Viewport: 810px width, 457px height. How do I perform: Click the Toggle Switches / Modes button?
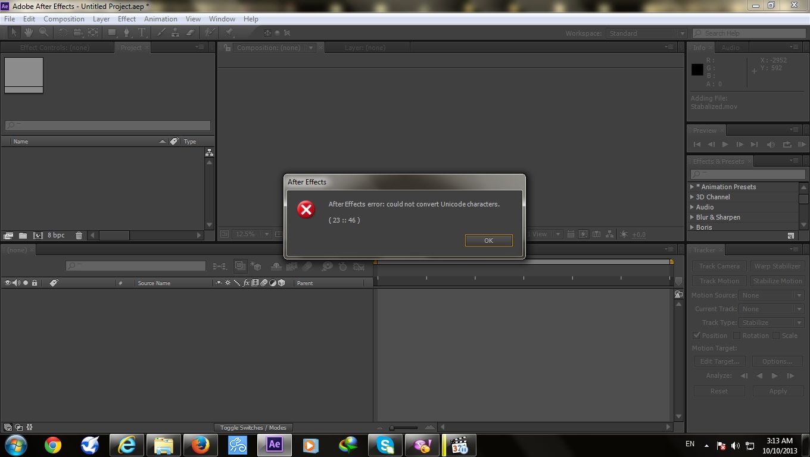pos(253,427)
